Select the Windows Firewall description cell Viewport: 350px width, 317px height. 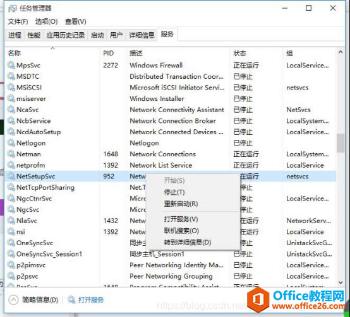[x=156, y=65]
